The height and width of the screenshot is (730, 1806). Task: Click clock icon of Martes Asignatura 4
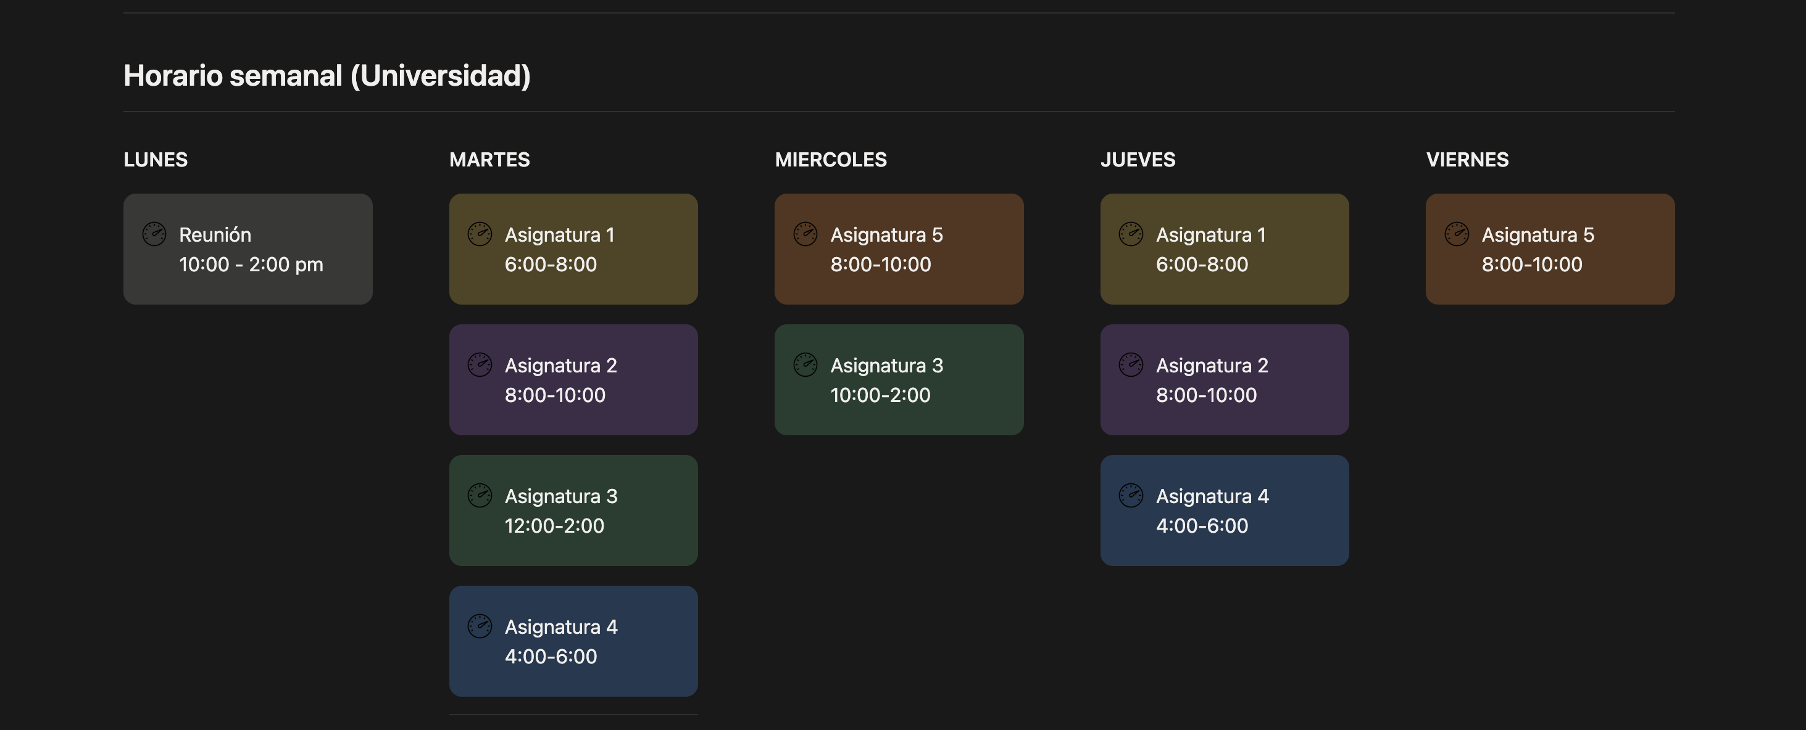480,626
